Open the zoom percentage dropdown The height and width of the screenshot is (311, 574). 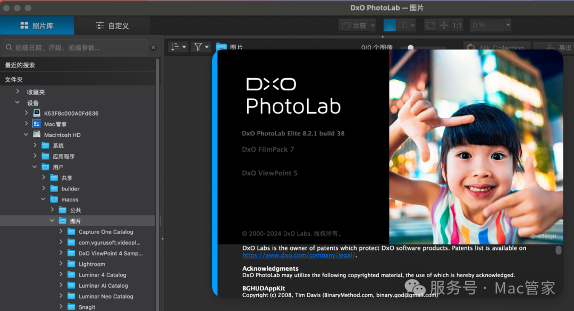pos(508,25)
